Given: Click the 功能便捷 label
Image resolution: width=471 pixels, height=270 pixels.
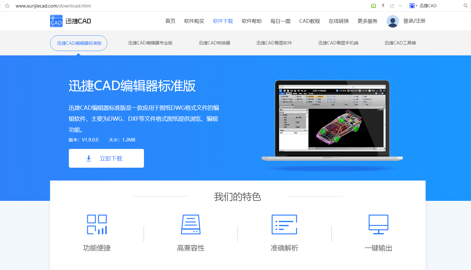Looking at the screenshot, I should click(97, 248).
